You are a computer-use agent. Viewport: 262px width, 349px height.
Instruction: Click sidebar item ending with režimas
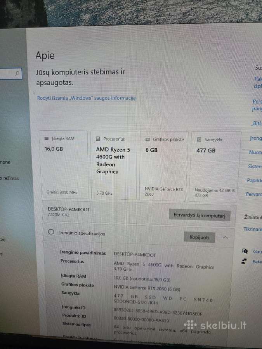pyautogui.click(x=9, y=178)
